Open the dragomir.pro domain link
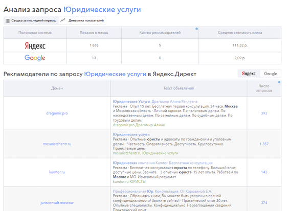Screen dimensions: 289x211 pyautogui.click(x=57, y=113)
